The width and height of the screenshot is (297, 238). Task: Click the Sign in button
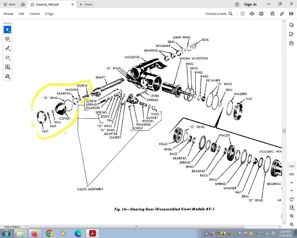(x=250, y=4)
